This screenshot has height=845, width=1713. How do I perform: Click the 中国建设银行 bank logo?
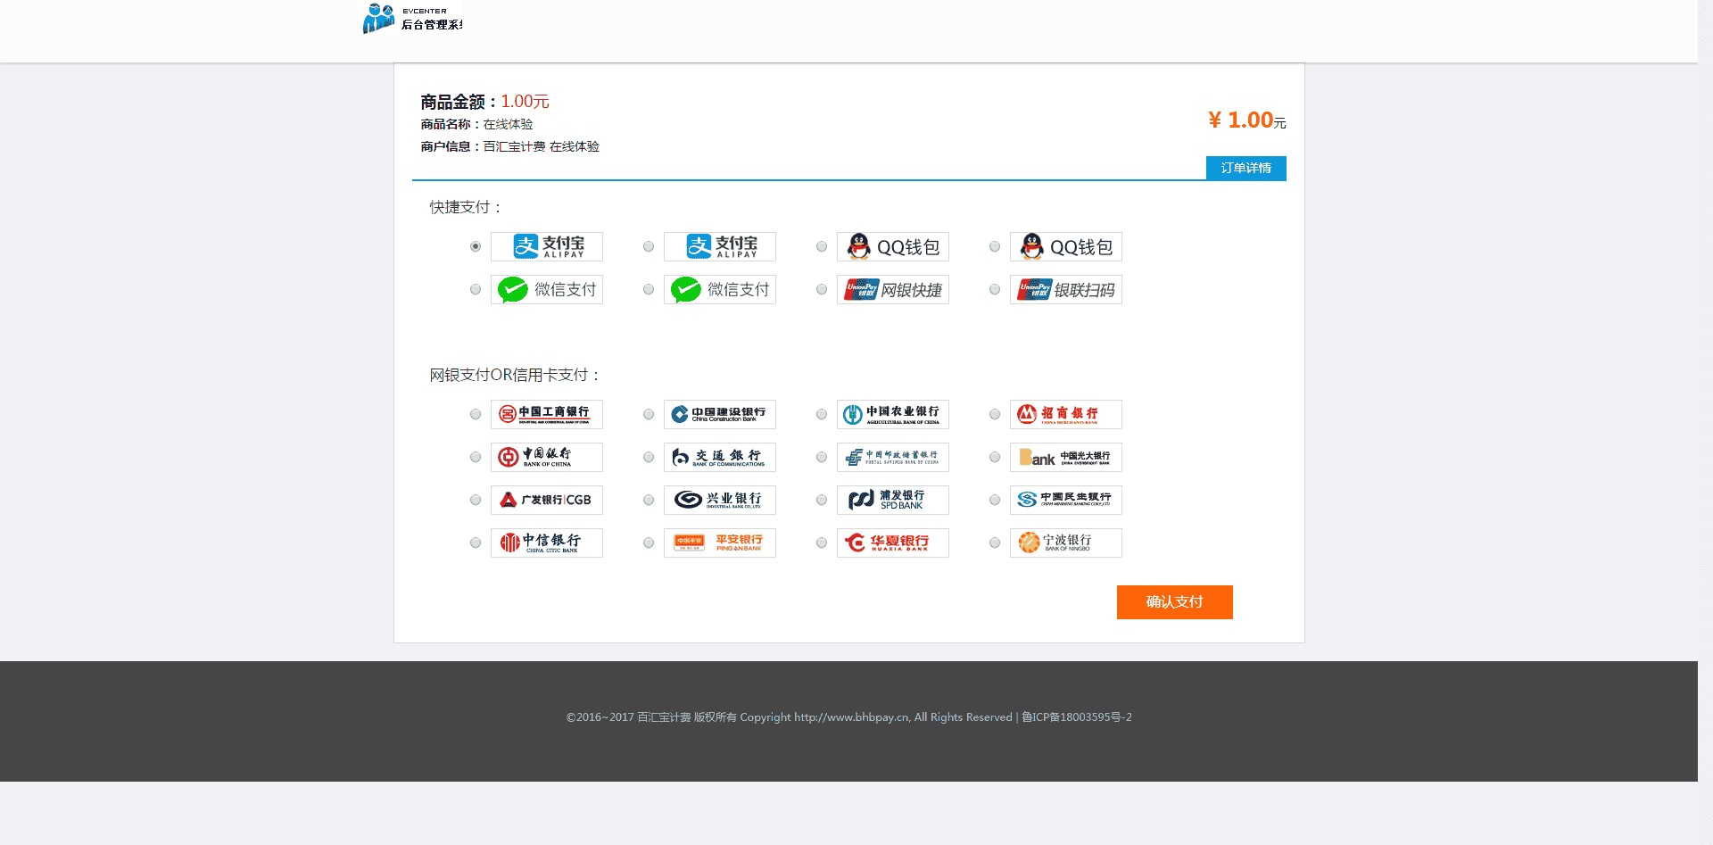720,414
